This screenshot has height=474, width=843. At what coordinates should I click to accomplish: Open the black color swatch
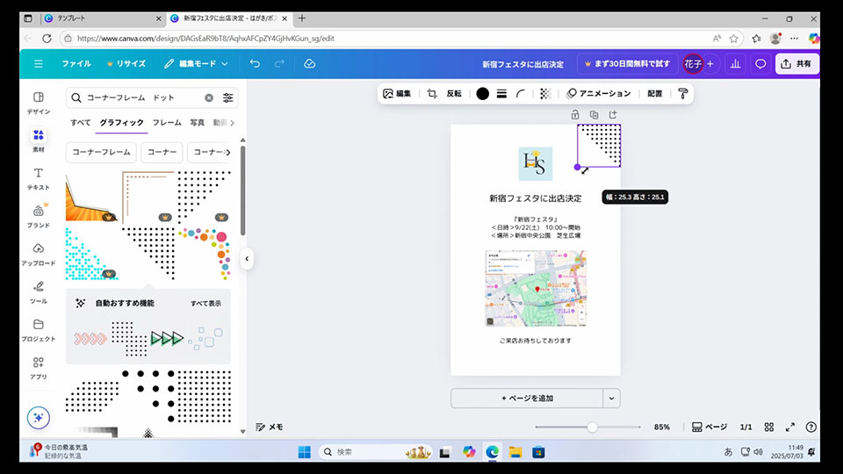pyautogui.click(x=482, y=94)
